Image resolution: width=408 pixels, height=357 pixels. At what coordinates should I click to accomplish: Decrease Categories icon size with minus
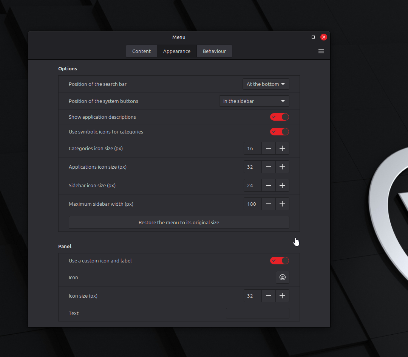pyautogui.click(x=269, y=148)
